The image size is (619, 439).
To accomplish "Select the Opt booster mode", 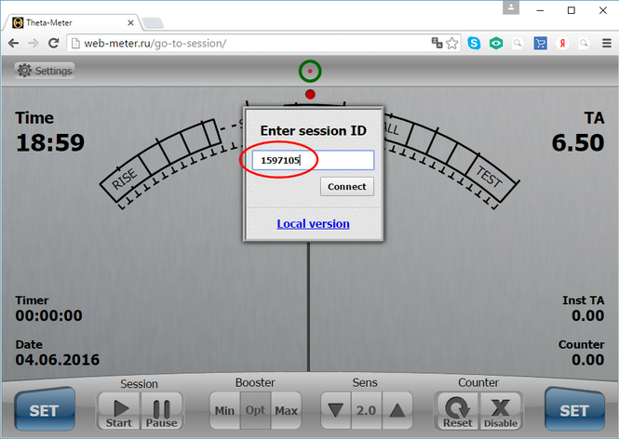I will pos(255,410).
